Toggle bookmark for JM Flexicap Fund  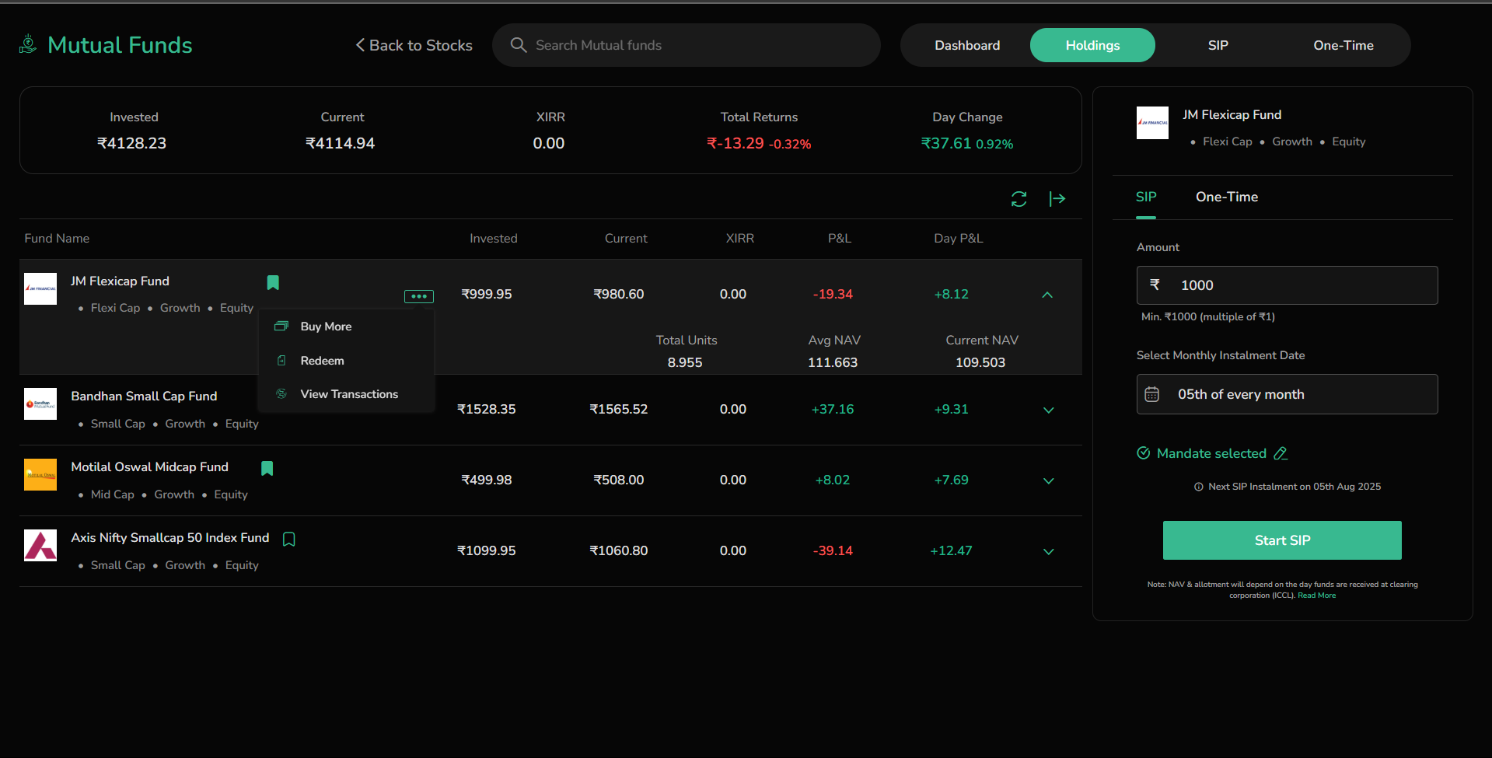pos(273,282)
